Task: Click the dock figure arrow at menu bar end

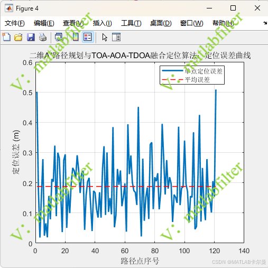Action: coord(265,23)
